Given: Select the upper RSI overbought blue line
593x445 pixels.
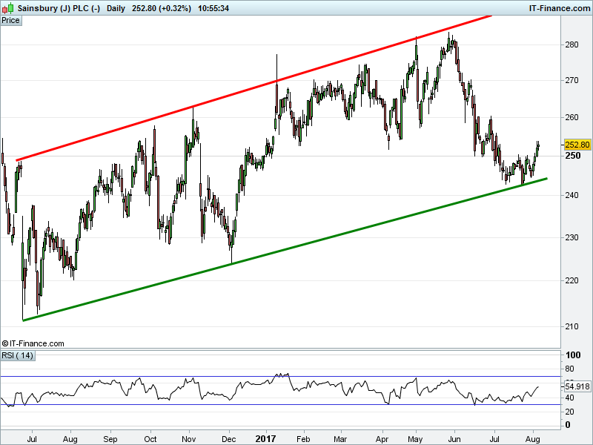Looking at the screenshot, I should click(280, 377).
